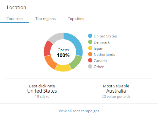
Task: Click the green donut chart segment
Action: (76, 63)
